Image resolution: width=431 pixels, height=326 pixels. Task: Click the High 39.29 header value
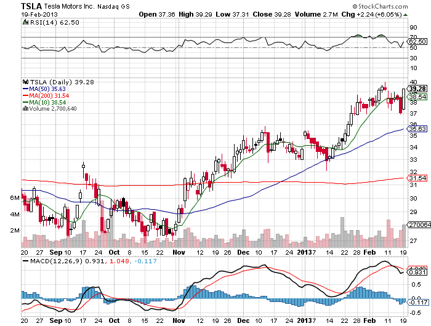click(195, 14)
